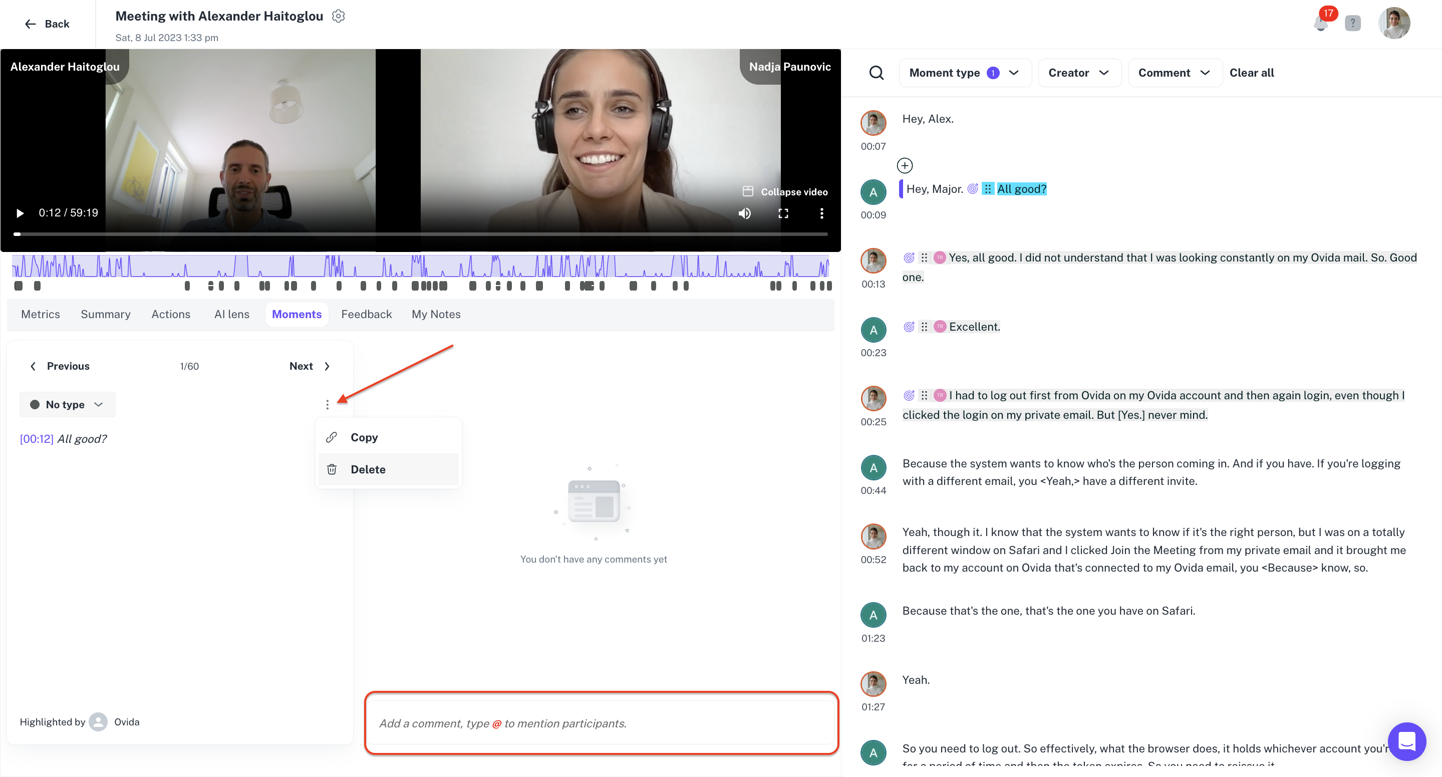Switch to the My Notes tab
This screenshot has width=1442, height=777.
tap(436, 314)
